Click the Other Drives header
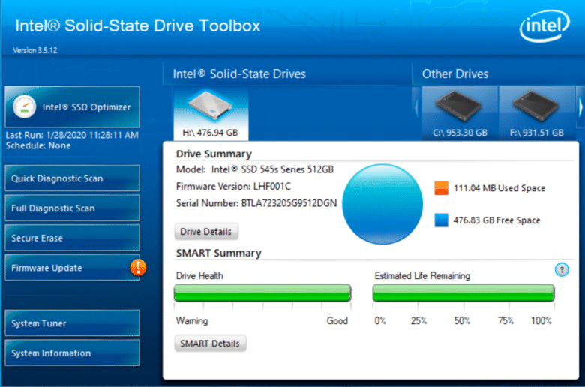Image resolution: width=585 pixels, height=387 pixels. [x=455, y=74]
